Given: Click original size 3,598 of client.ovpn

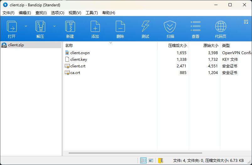Looking at the screenshot, I should [x=213, y=53].
